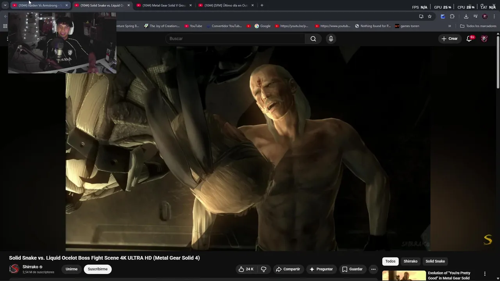Open the Chrome three-dot menu
Image resolution: width=500 pixels, height=281 pixels.
click(x=494, y=16)
